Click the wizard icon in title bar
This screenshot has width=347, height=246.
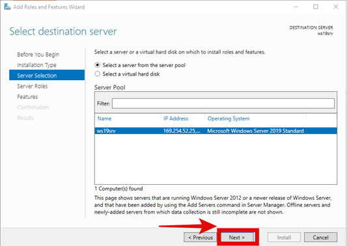tap(7, 7)
